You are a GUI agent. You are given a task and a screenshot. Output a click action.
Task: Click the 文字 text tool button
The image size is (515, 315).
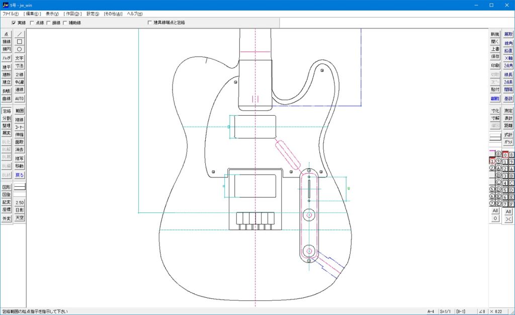click(x=20, y=58)
